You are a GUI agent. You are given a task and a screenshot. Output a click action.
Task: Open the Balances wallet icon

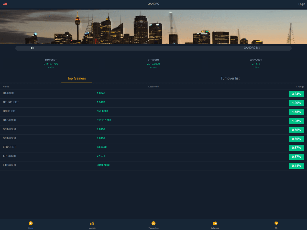tap(215, 223)
